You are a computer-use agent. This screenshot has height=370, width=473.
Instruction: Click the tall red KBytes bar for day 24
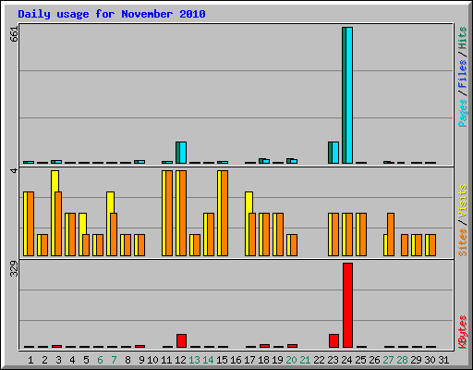pyautogui.click(x=347, y=305)
